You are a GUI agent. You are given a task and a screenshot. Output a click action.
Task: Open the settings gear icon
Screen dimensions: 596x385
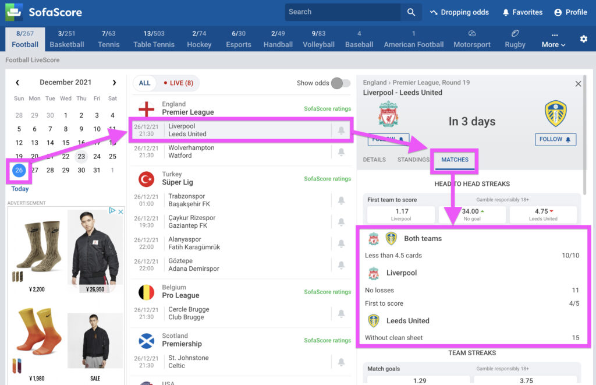coord(583,39)
